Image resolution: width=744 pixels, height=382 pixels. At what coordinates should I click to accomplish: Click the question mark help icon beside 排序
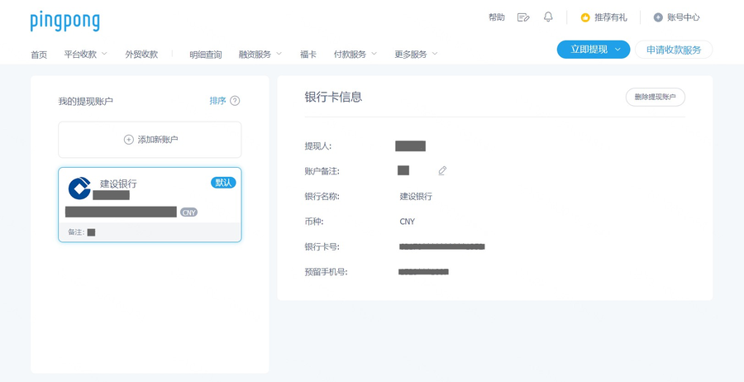[x=235, y=101]
